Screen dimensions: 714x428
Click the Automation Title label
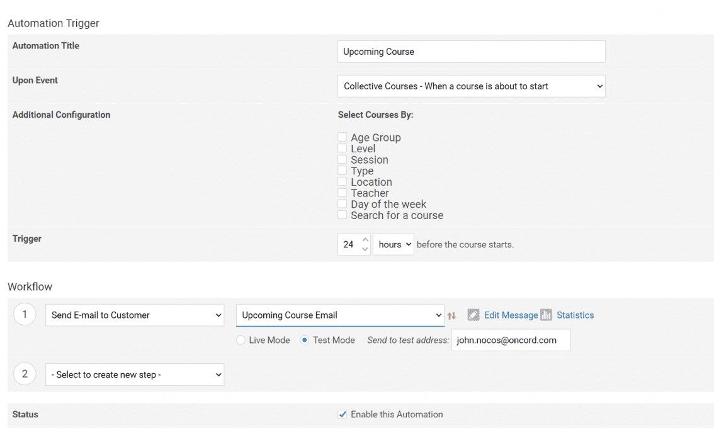pyautogui.click(x=45, y=45)
